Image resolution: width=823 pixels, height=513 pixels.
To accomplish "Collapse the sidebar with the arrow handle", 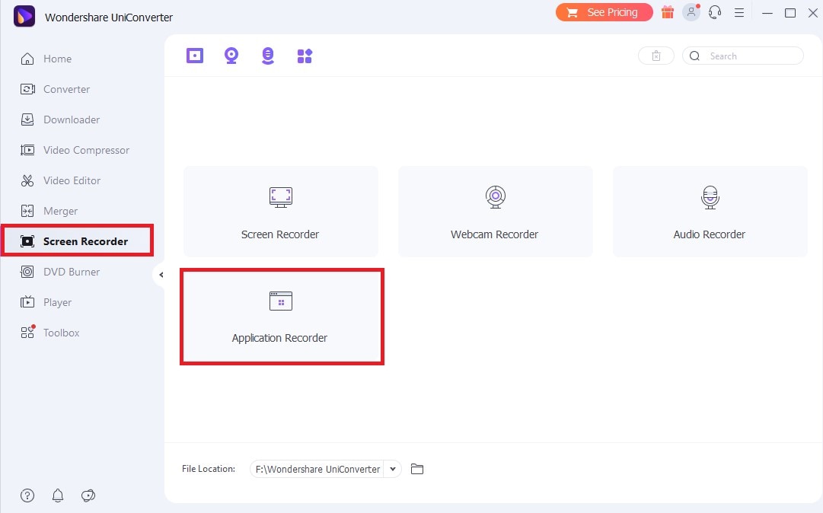I will pyautogui.click(x=161, y=274).
